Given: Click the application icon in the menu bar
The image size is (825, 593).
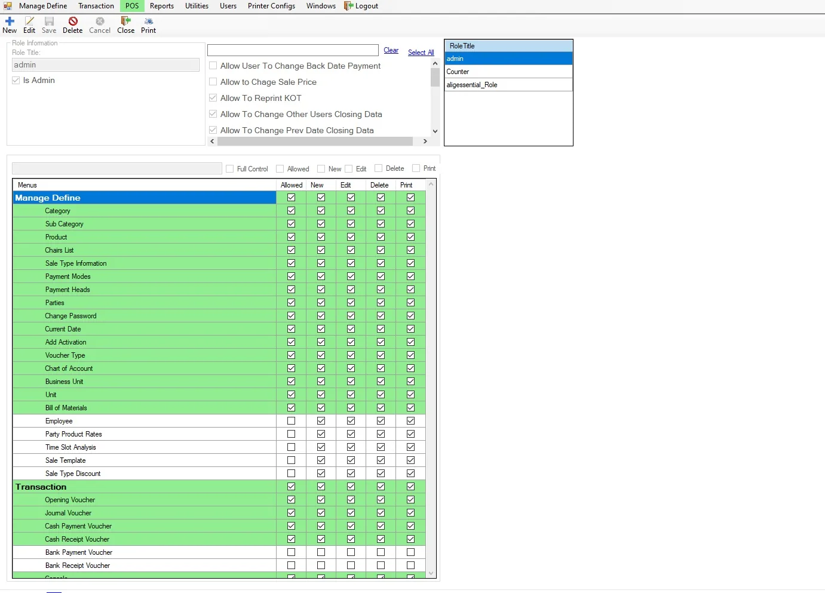Looking at the screenshot, I should coord(8,6).
